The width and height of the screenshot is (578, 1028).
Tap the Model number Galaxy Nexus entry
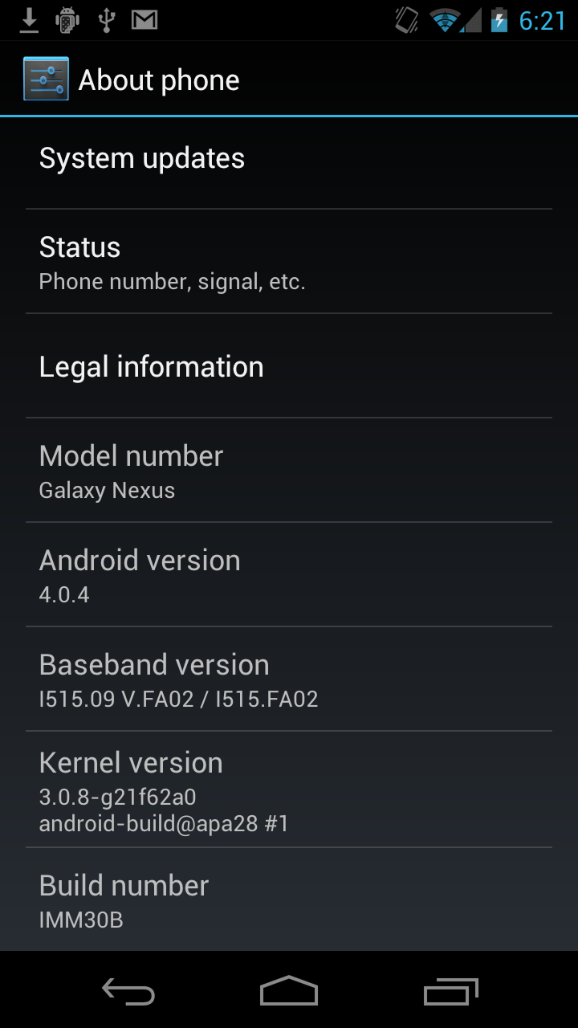pos(289,471)
